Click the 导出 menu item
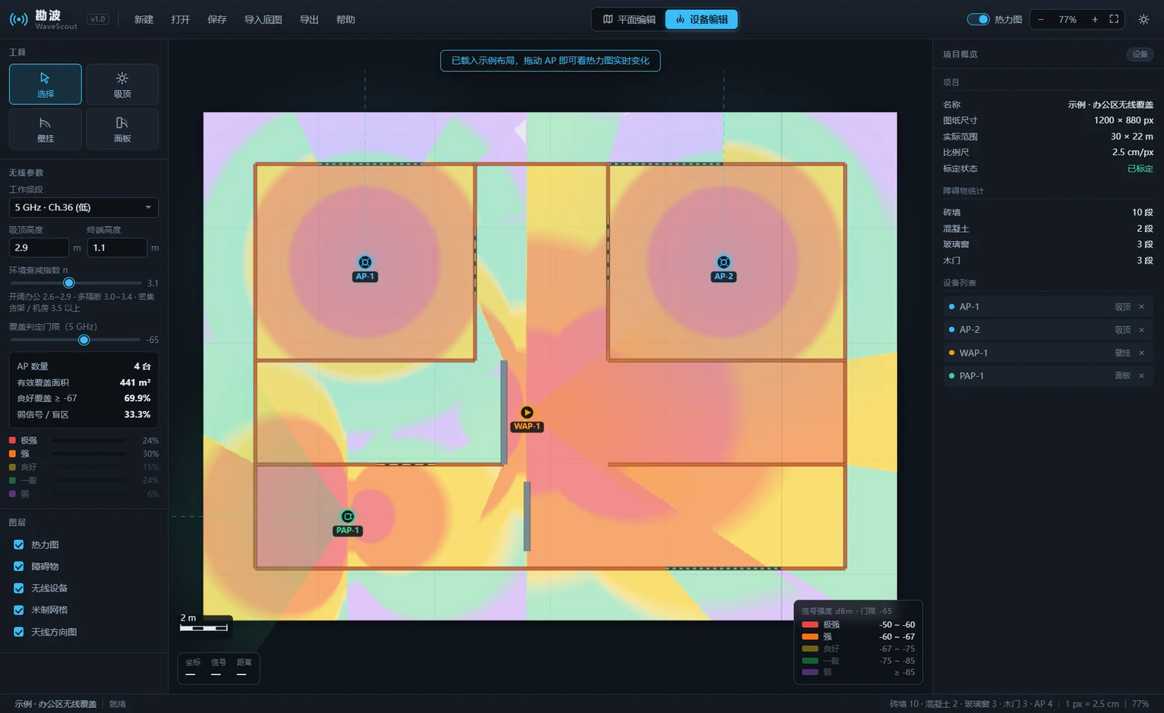The width and height of the screenshot is (1164, 713). (x=309, y=19)
